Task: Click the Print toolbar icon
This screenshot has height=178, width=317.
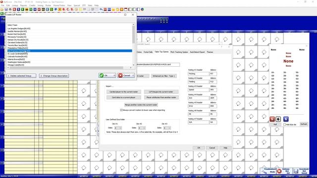Action: 10,9
